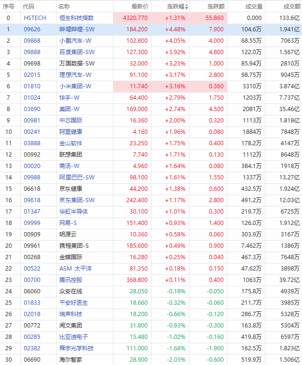Click the 成交额 column header
The width and height of the screenshot is (302, 365).
point(292,7)
